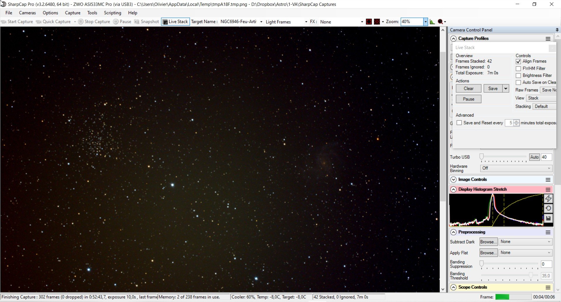This screenshot has height=302, width=561.
Task: Open the Quick Capture options arrow
Action: 75,22
